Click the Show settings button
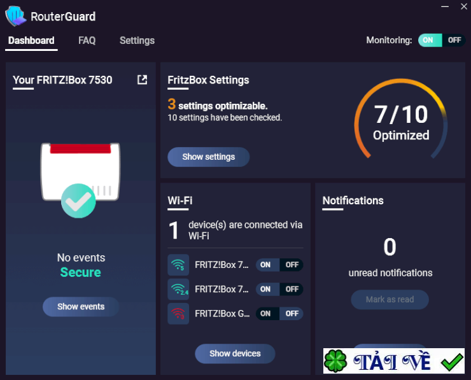 (x=209, y=157)
